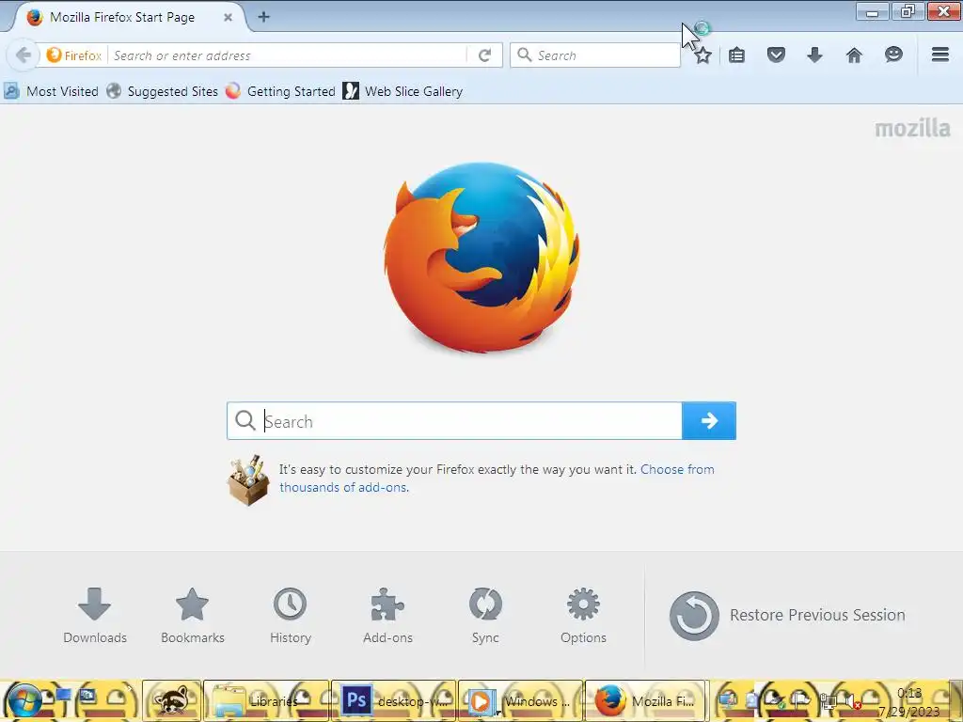Click the magnifier icon in start page search
Viewport: 963px width, 722px height.
pyautogui.click(x=245, y=420)
